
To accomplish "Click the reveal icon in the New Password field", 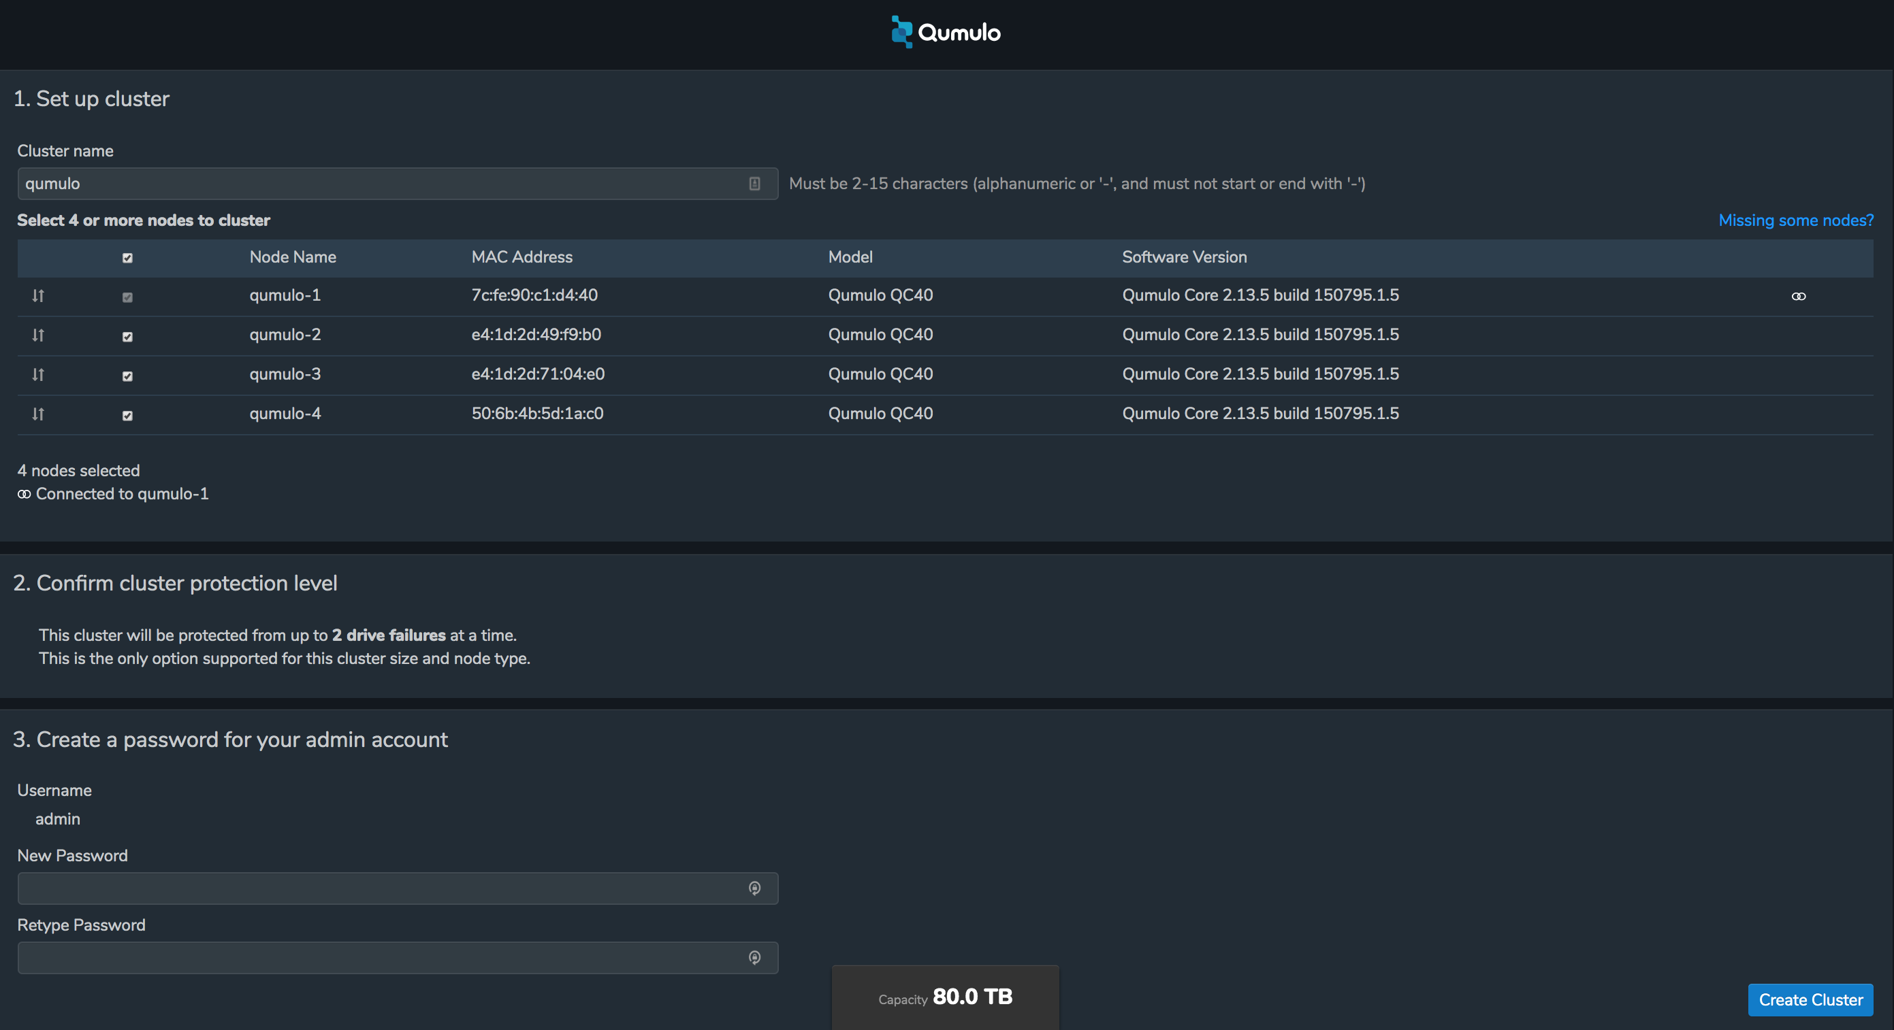I will coord(754,888).
